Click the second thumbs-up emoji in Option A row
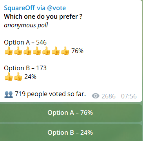143x141 pixels. (18, 51)
